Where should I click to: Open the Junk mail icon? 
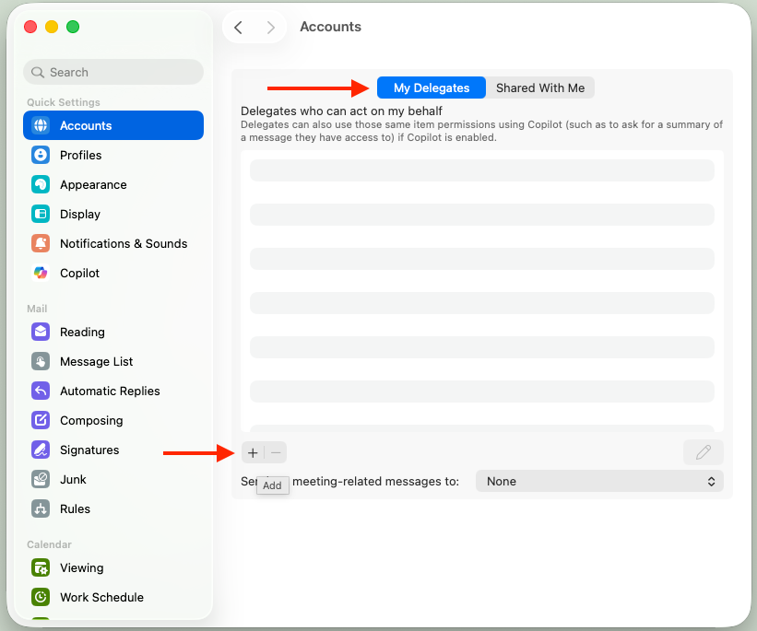click(x=41, y=479)
